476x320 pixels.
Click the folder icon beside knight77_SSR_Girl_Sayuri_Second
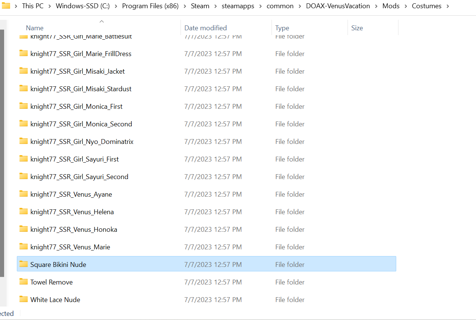pyautogui.click(x=24, y=176)
